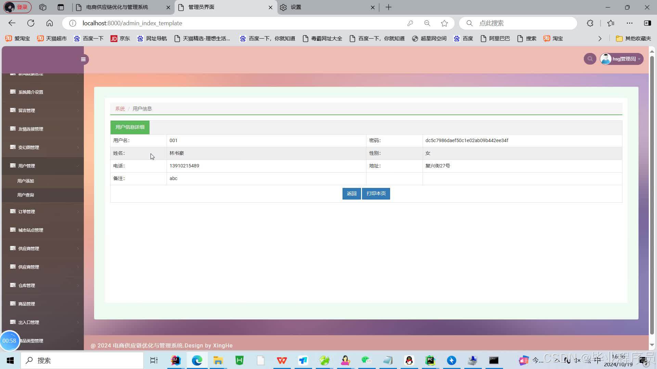Open 用户添加 submenu item
The image size is (657, 369).
[x=26, y=181]
